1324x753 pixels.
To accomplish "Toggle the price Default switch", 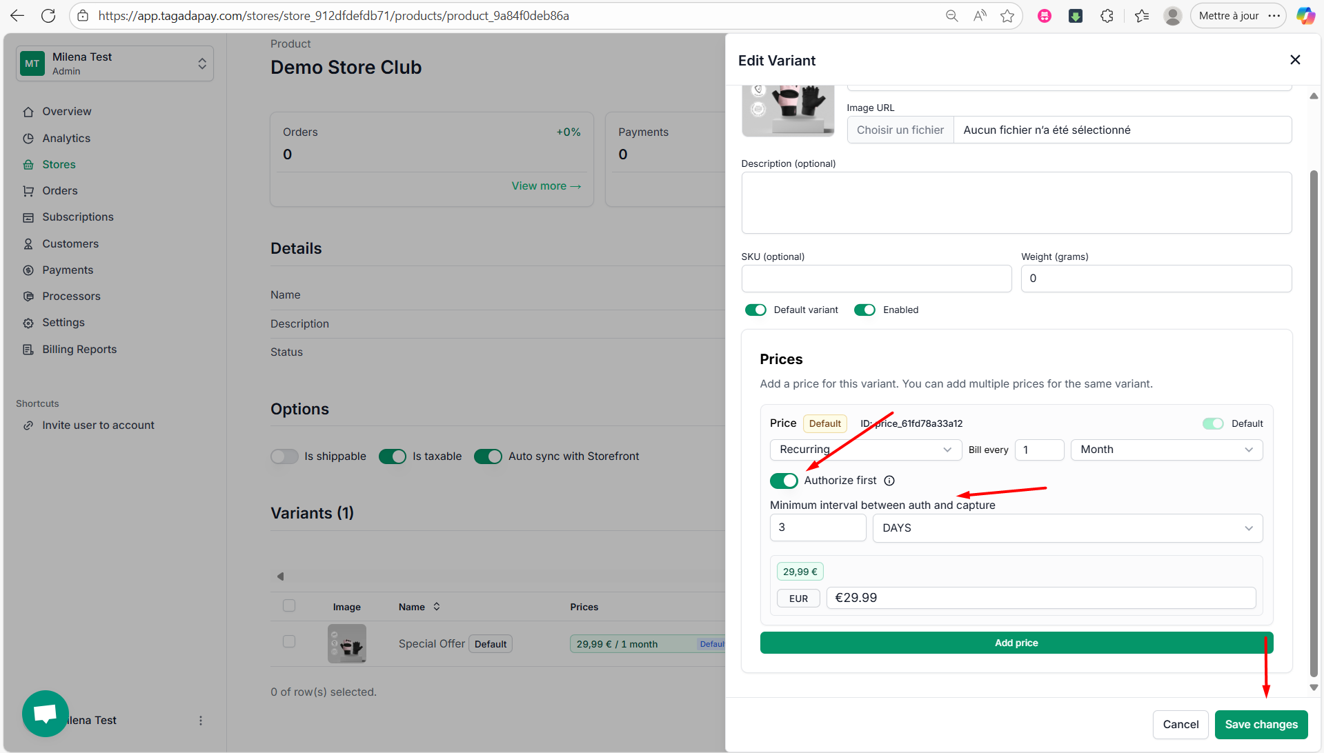I will pos(1213,423).
